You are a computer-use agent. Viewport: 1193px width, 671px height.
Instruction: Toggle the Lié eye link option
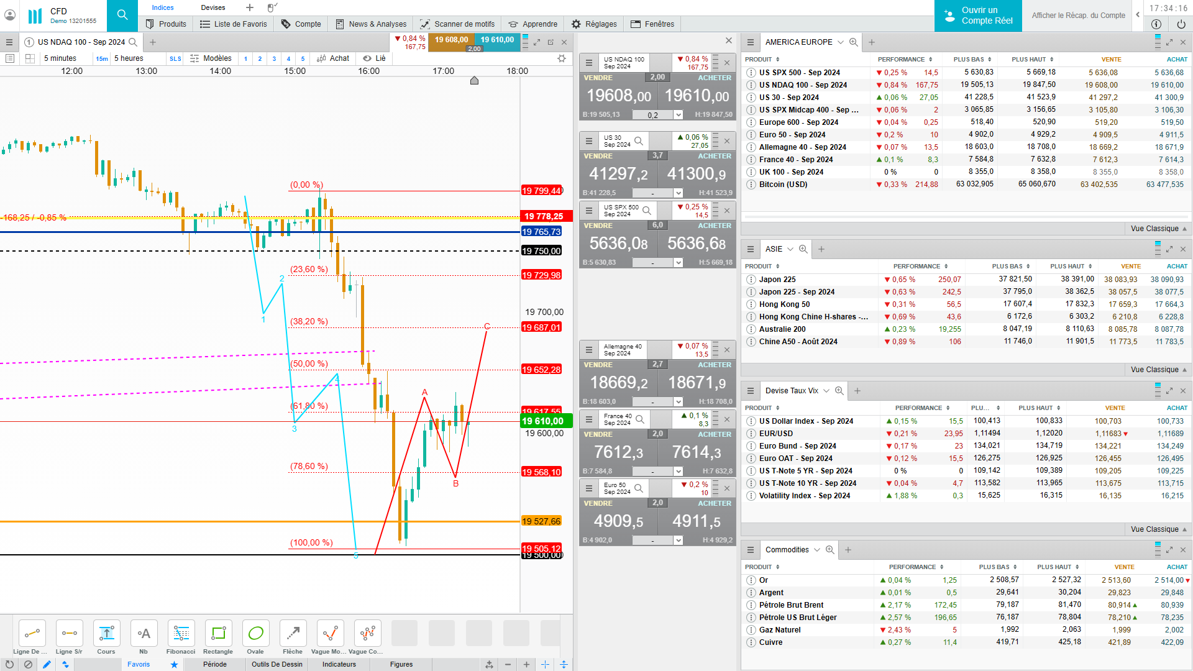pos(374,58)
